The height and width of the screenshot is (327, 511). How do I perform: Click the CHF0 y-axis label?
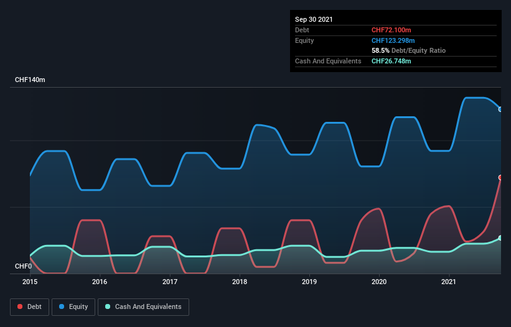pyautogui.click(x=23, y=266)
